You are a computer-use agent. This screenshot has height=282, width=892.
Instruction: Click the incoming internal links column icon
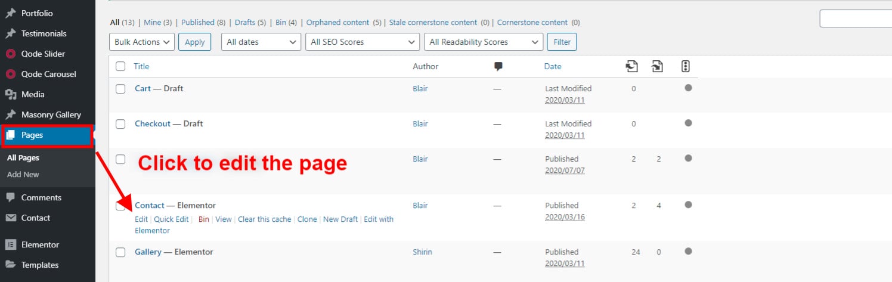coord(657,66)
